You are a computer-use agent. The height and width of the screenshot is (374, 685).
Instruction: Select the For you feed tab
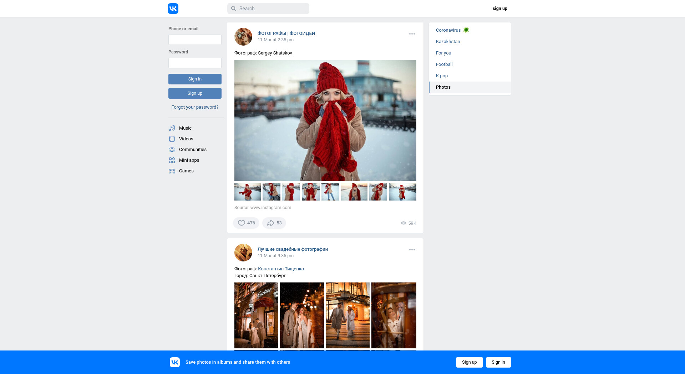(x=470, y=53)
